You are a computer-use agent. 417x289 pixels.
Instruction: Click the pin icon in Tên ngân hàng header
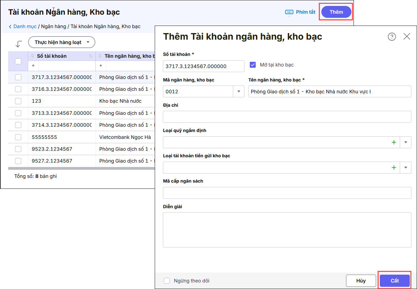[100, 56]
